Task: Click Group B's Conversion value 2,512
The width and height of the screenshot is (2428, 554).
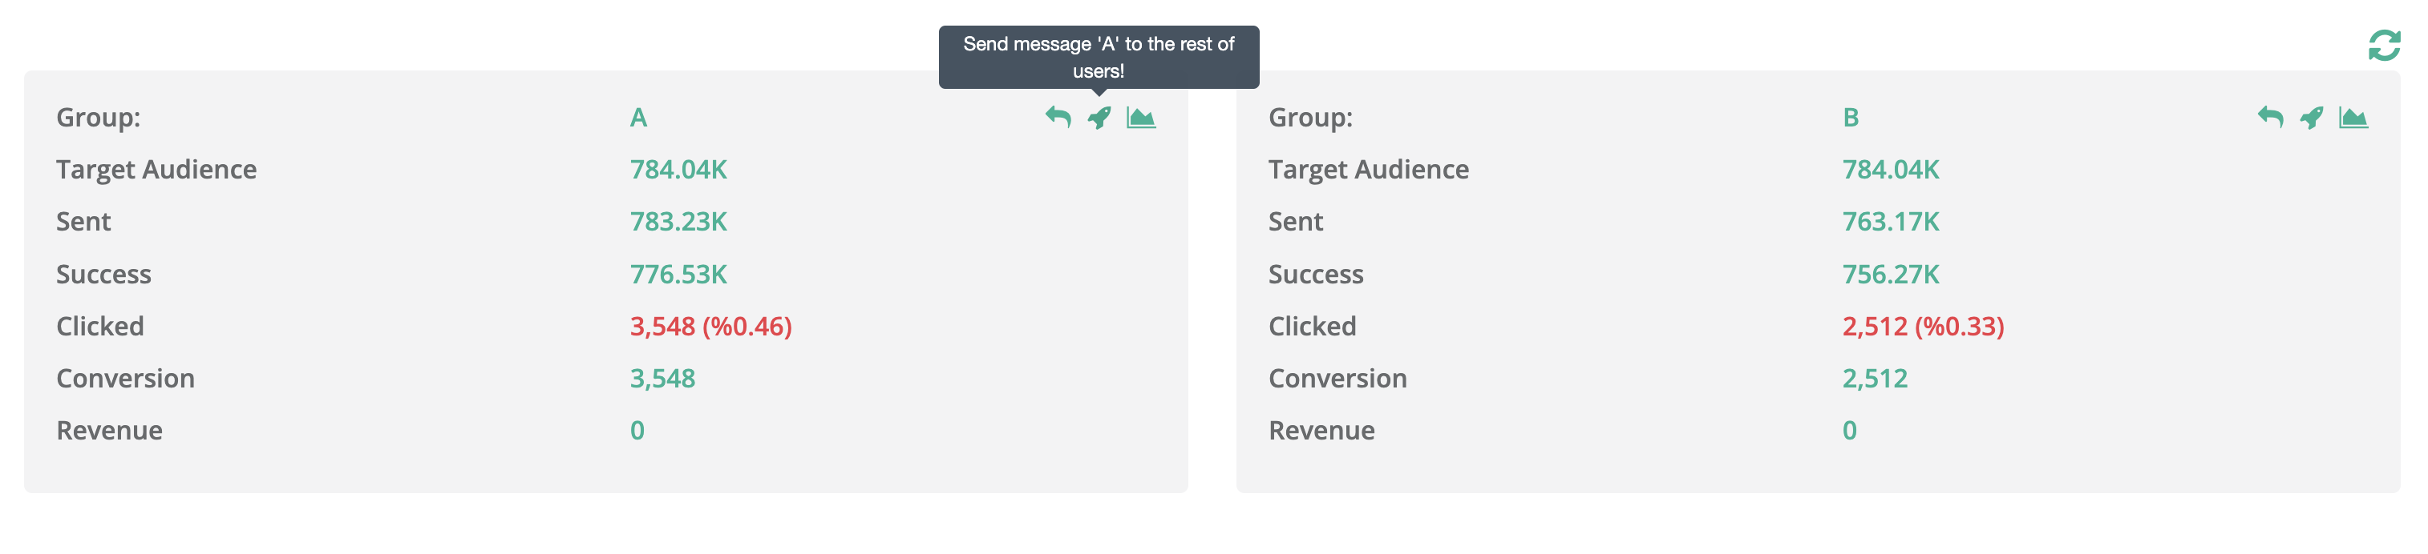Action: [x=1875, y=378]
